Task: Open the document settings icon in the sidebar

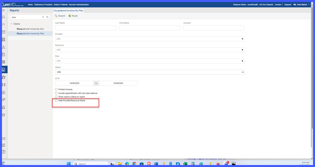Action: click(4, 54)
